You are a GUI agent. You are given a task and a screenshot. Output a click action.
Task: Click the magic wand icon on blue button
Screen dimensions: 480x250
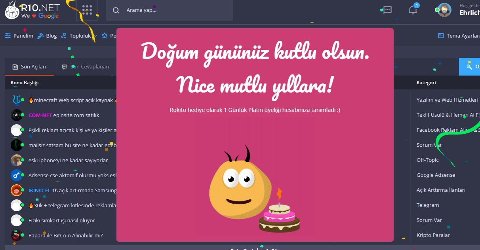[x=470, y=66]
